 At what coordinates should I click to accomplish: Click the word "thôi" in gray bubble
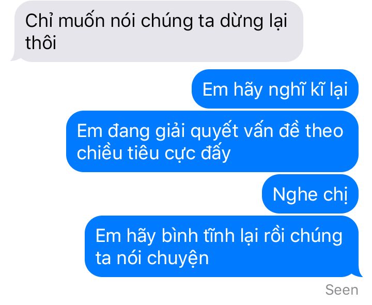click(x=41, y=43)
